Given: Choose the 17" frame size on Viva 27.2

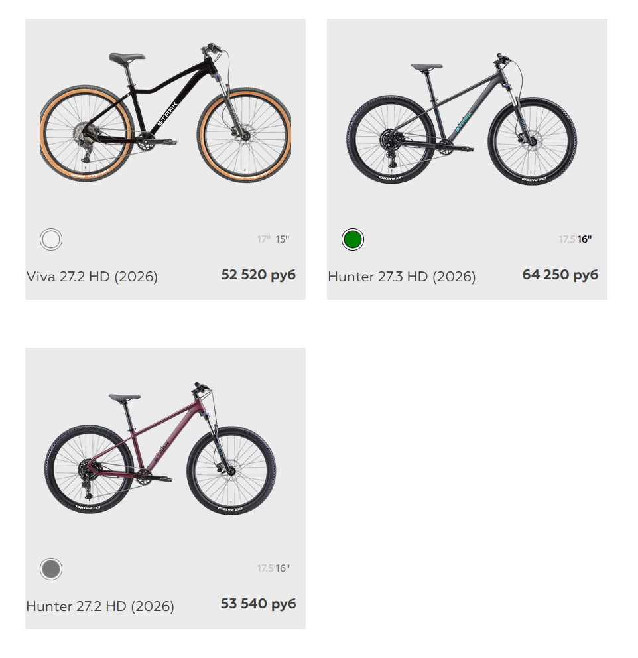Looking at the screenshot, I should (263, 239).
